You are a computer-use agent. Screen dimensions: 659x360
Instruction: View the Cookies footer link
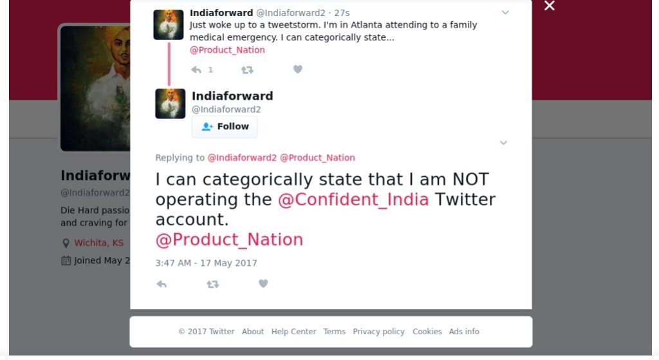(x=427, y=332)
